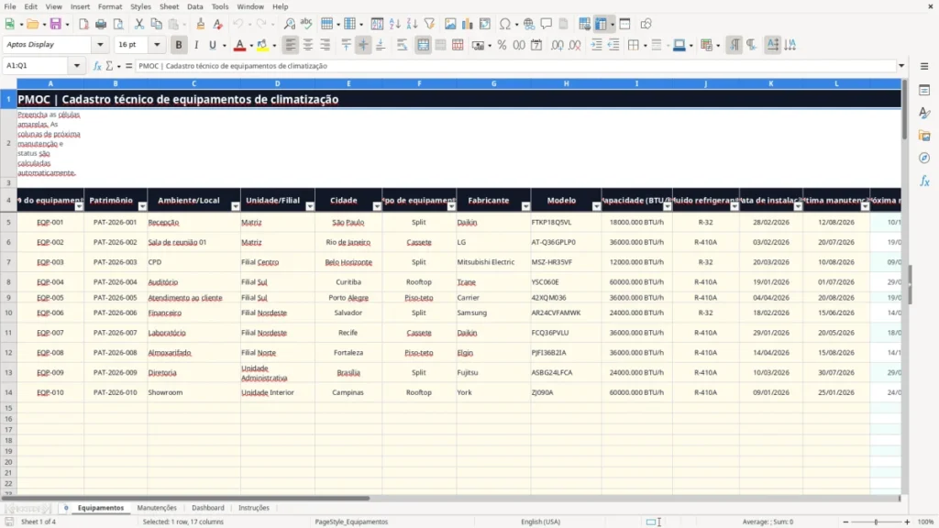This screenshot has height=528, width=939.
Task: Select column header C
Action: click(193, 83)
